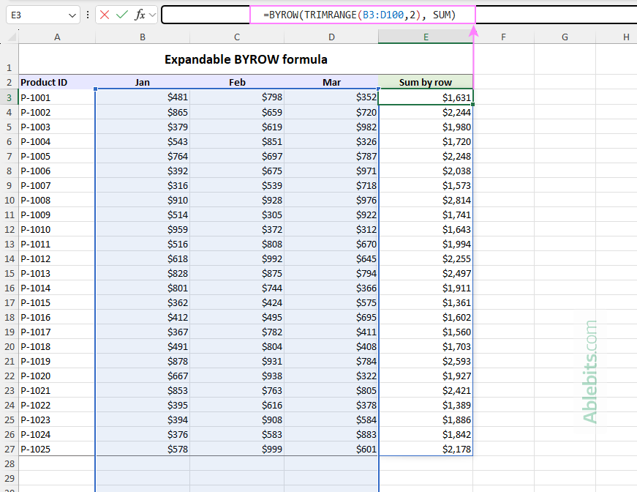Click the Sum by row header cell
Image resolution: width=637 pixels, height=492 pixels.
coord(426,82)
